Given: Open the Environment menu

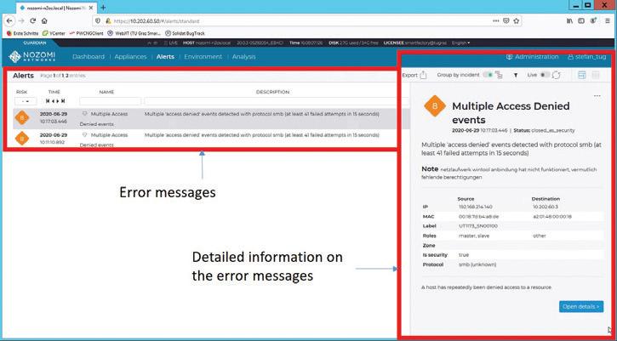Looking at the screenshot, I should point(203,57).
